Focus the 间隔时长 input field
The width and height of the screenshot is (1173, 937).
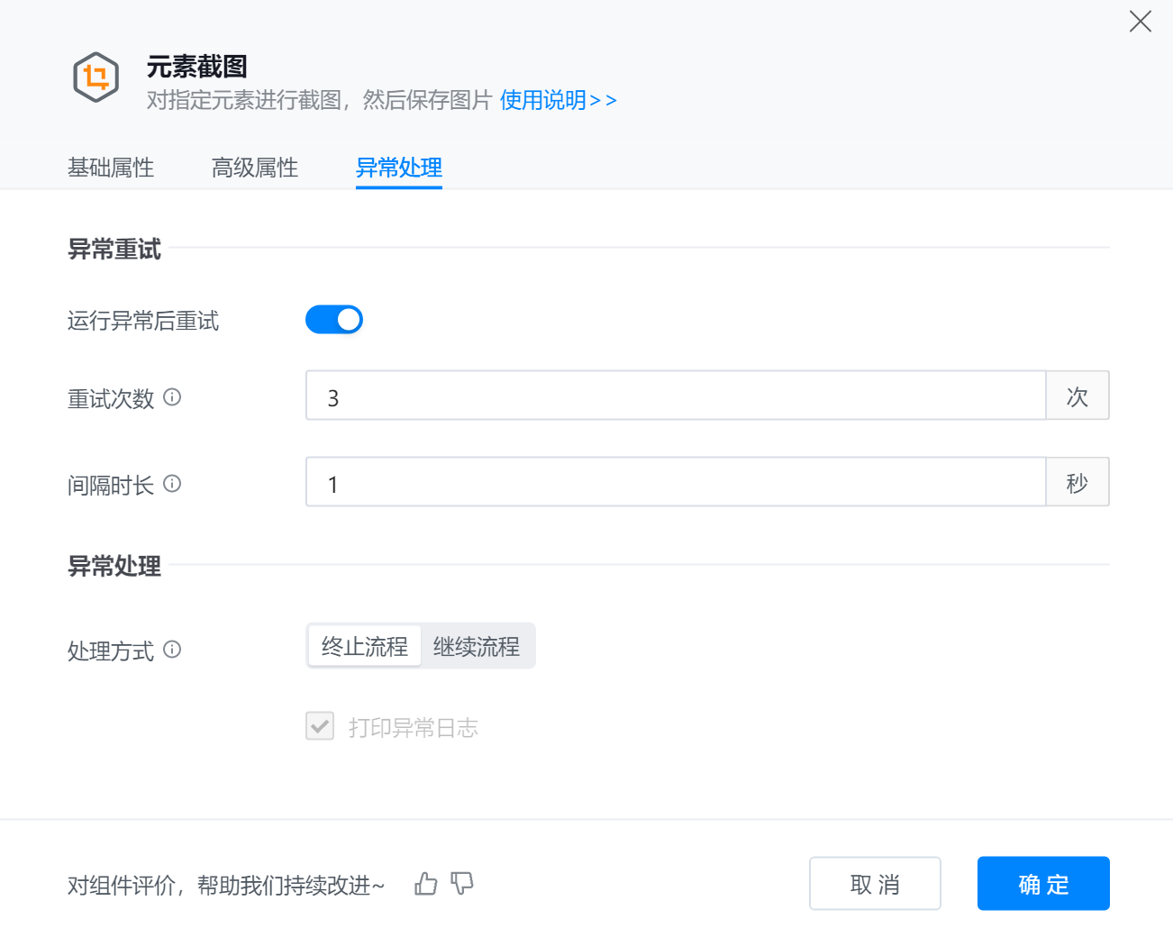pos(675,482)
